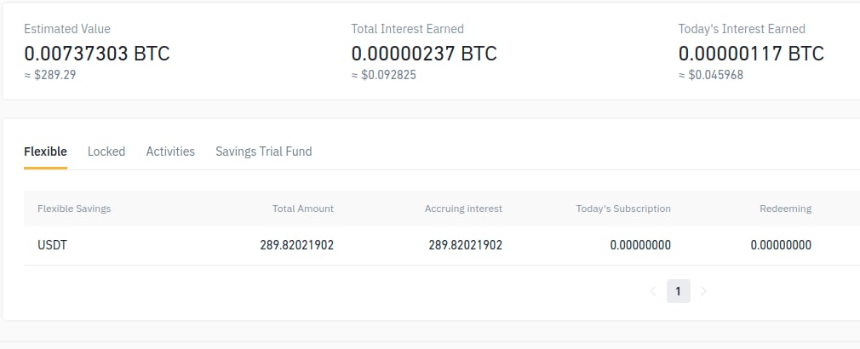The width and height of the screenshot is (860, 349).
Task: Click USDT today's subscription value
Action: (640, 245)
